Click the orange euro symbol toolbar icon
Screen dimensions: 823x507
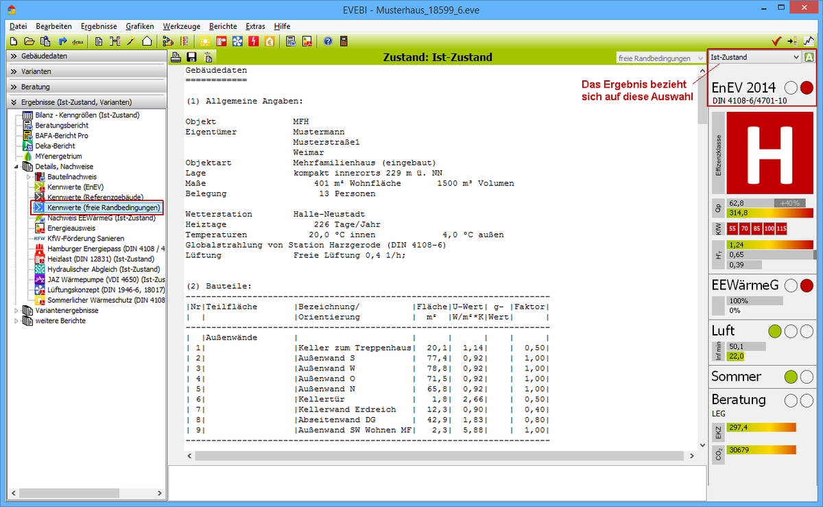point(269,41)
